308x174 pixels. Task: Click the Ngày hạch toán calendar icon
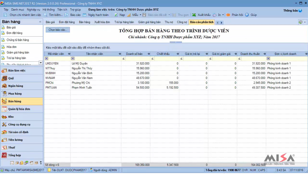84,15
